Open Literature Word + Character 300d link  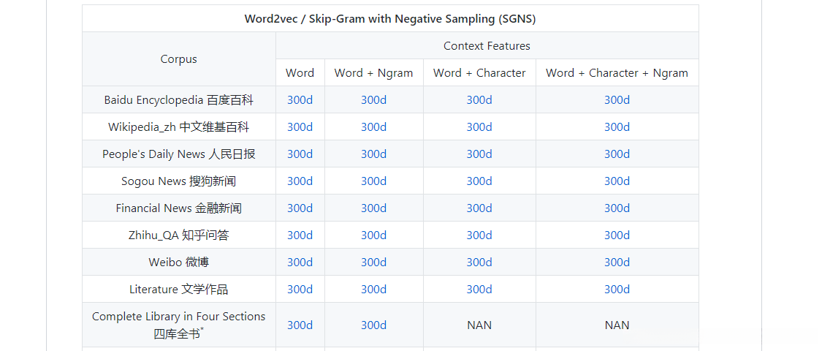pos(479,289)
